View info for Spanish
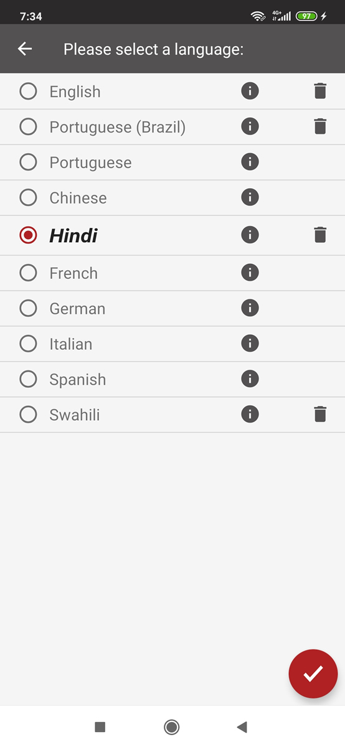The width and height of the screenshot is (345, 747). coord(250,378)
